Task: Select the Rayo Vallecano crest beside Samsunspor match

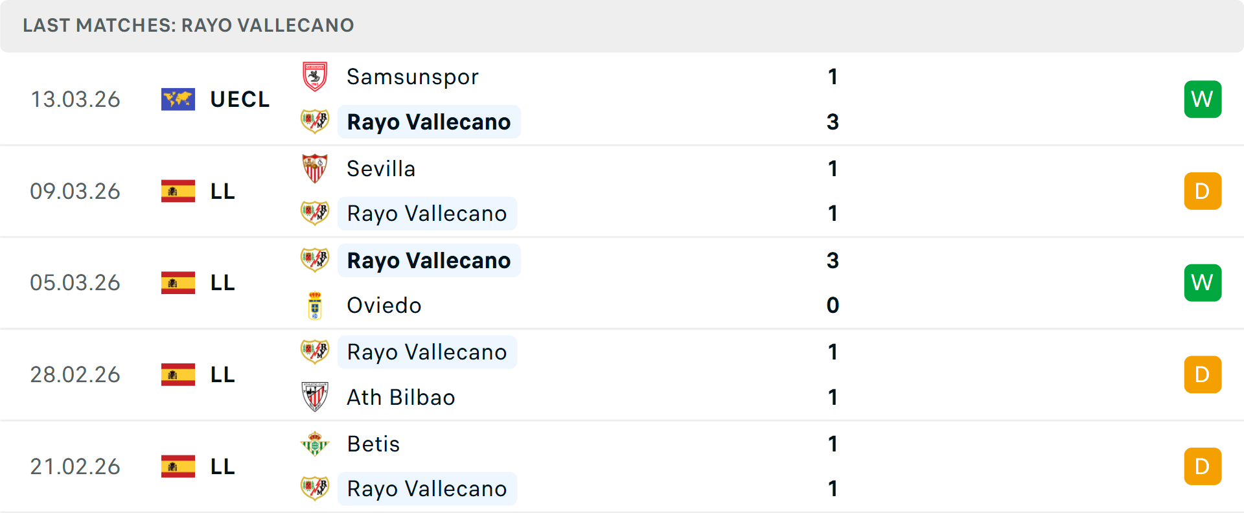Action: coord(315,122)
